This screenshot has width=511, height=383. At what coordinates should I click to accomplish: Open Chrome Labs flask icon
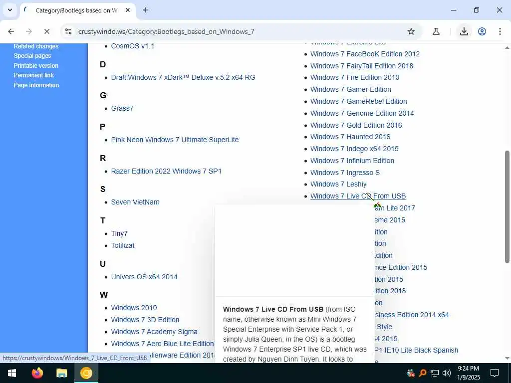coord(436,31)
